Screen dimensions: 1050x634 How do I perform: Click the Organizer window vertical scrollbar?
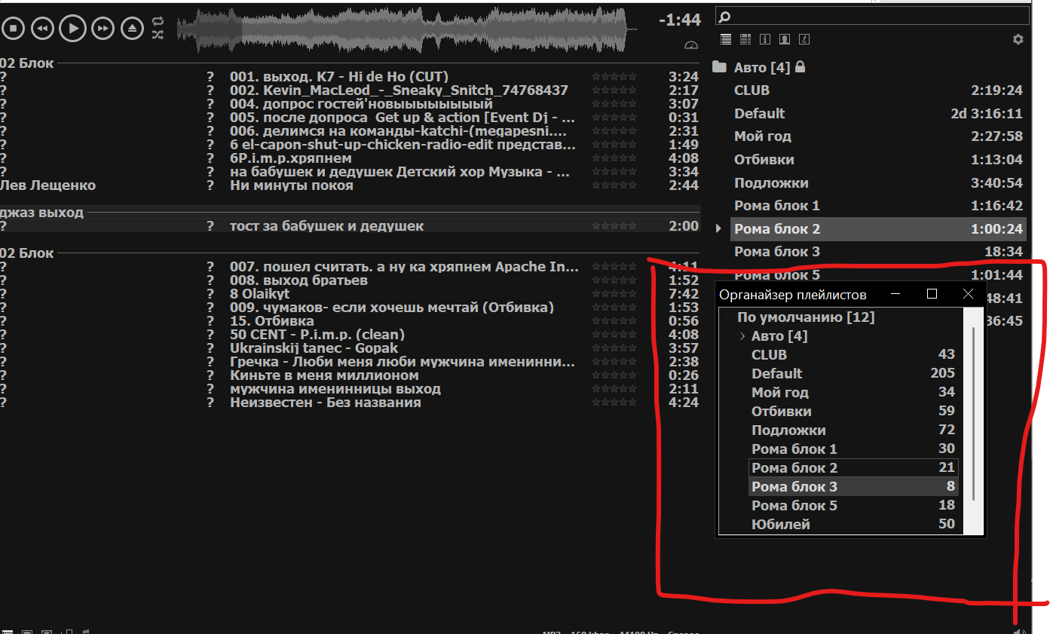pyautogui.click(x=974, y=413)
